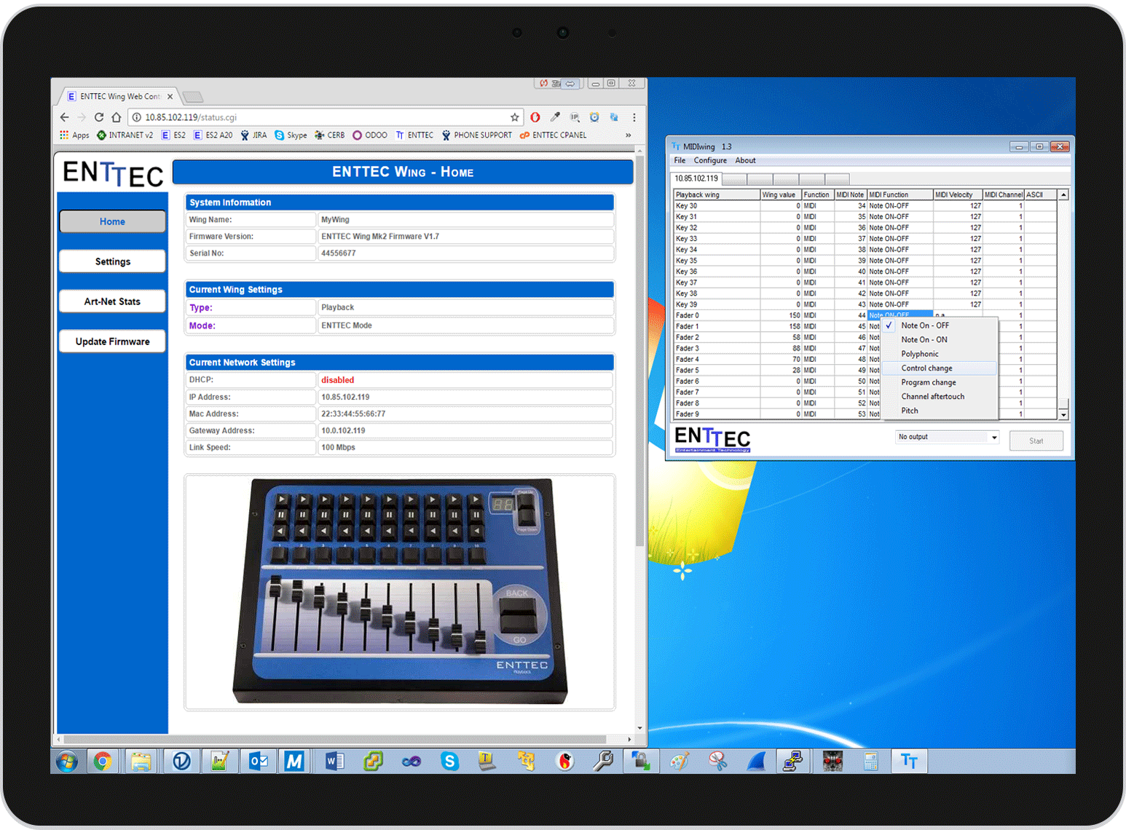Click the Opera extension icon in Chrome

535,117
